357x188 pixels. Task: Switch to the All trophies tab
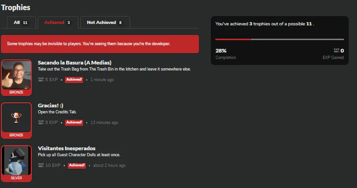[x=21, y=22]
